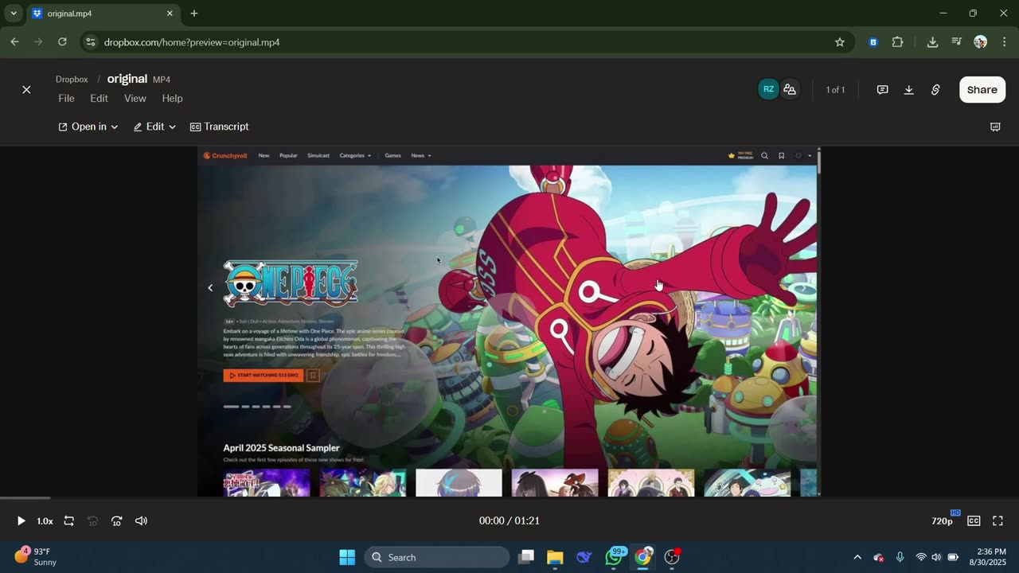
Task: Open the File menu
Action: [x=66, y=99]
